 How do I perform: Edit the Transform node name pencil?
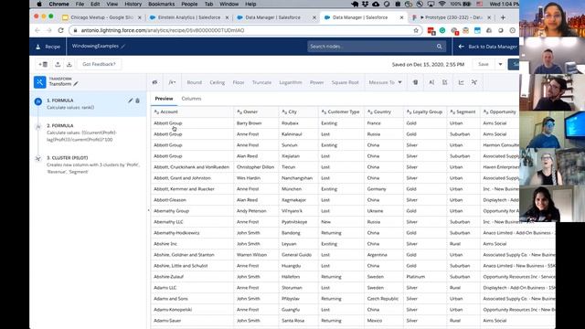tap(76, 84)
